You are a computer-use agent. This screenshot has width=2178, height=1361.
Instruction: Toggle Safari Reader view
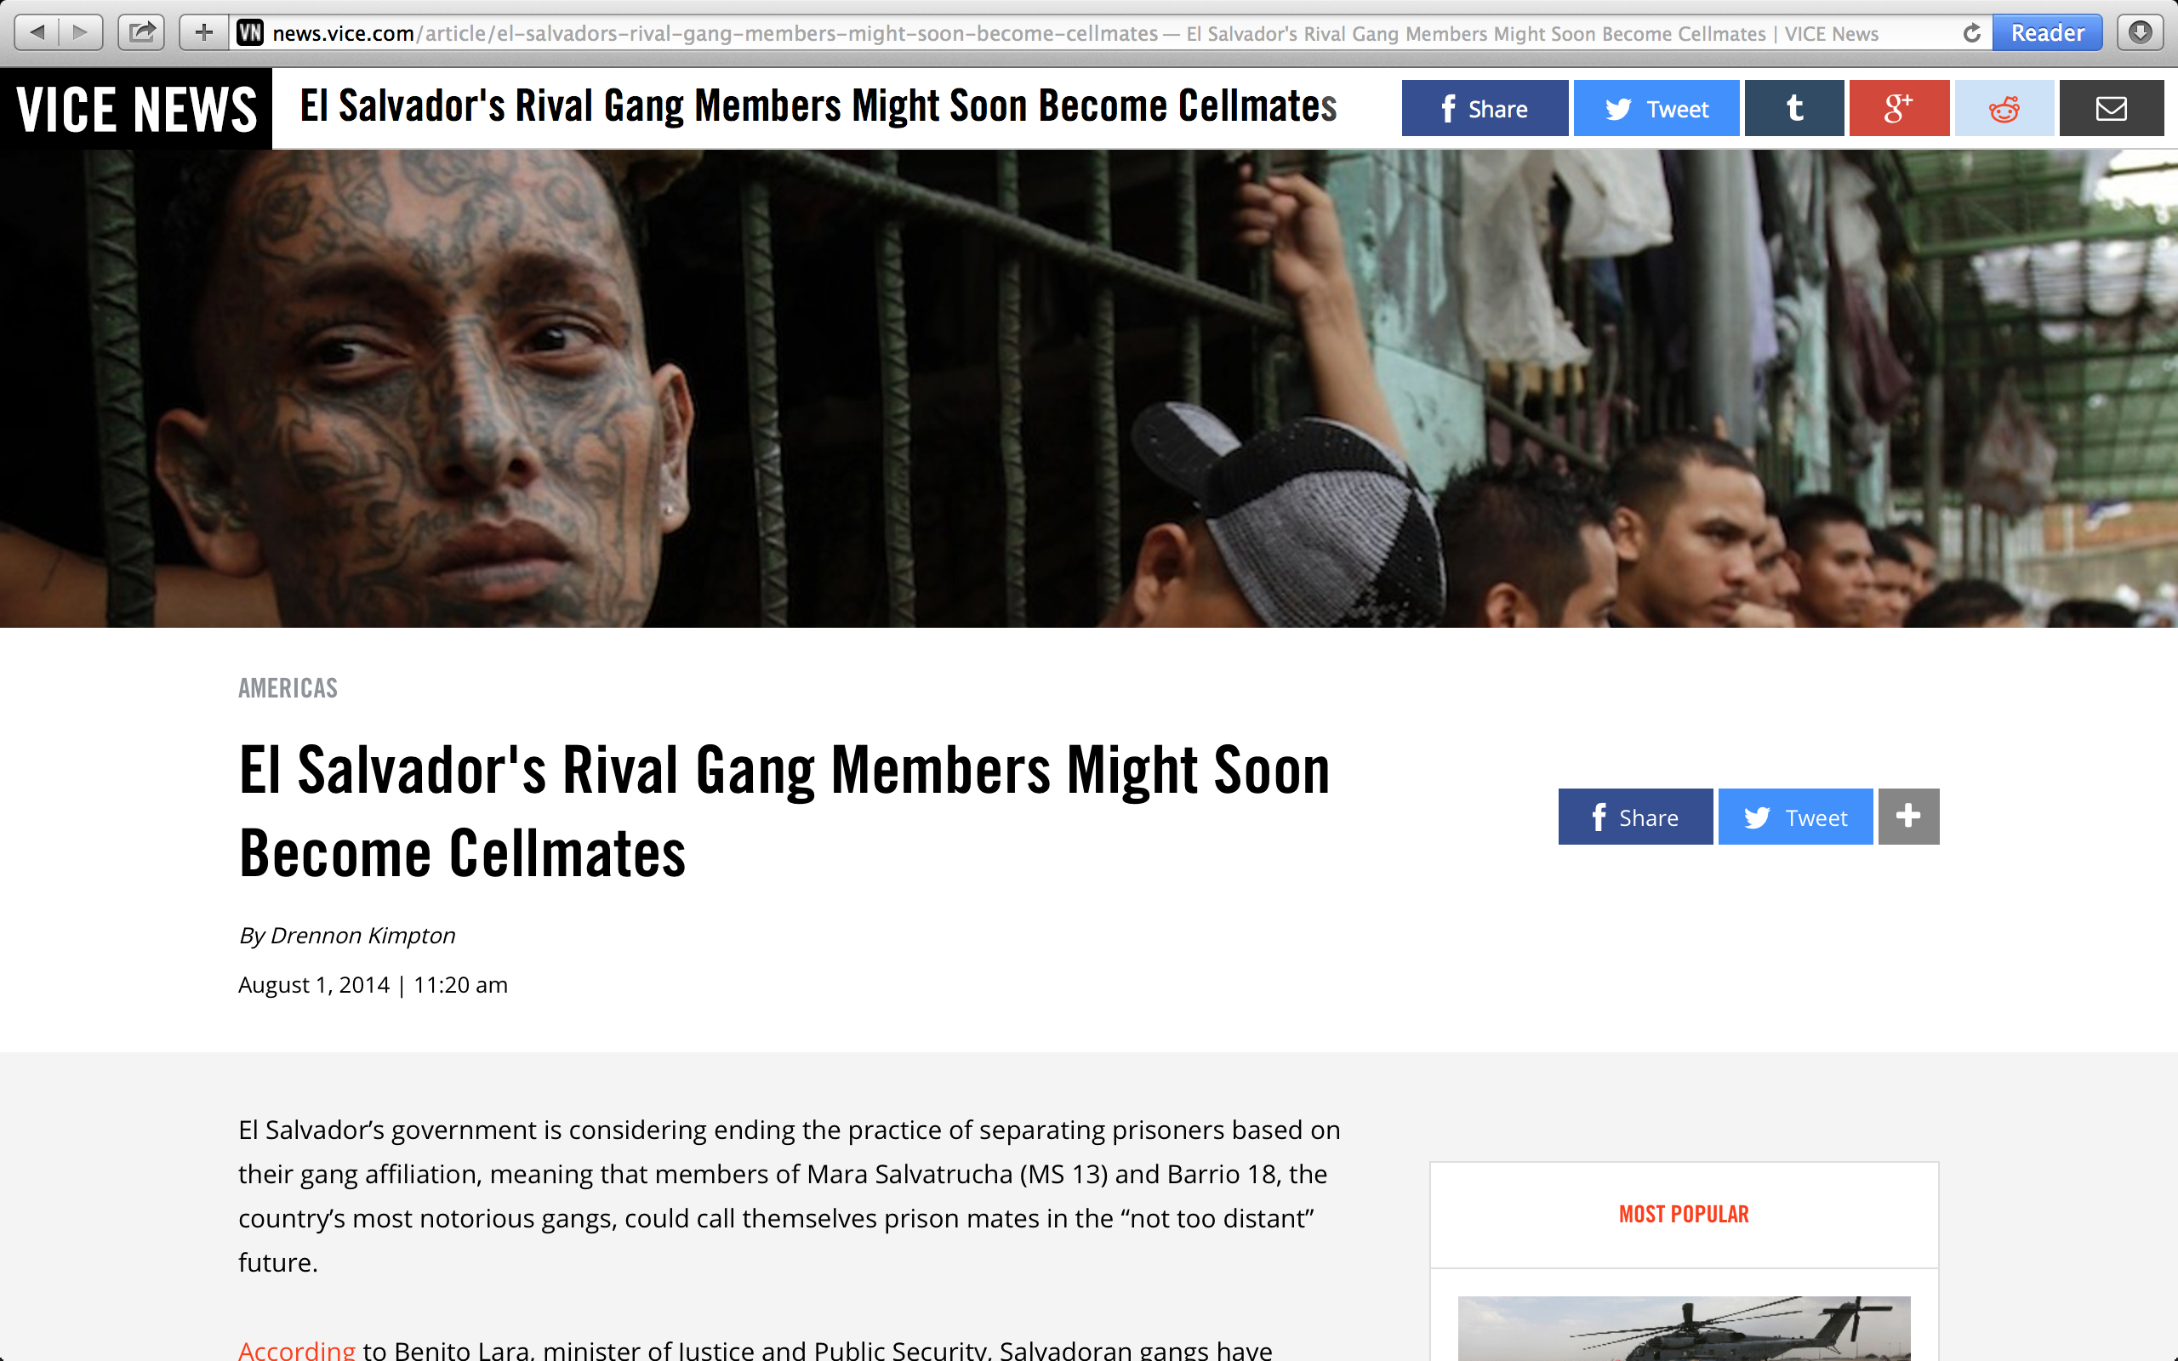(x=2048, y=33)
